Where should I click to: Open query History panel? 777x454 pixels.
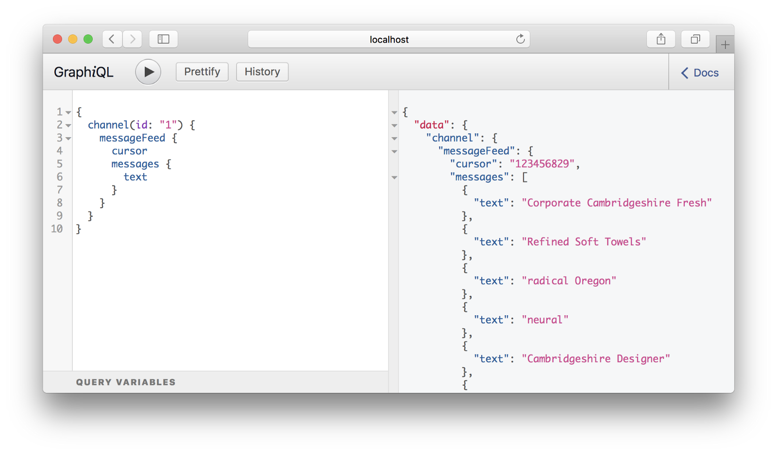262,72
